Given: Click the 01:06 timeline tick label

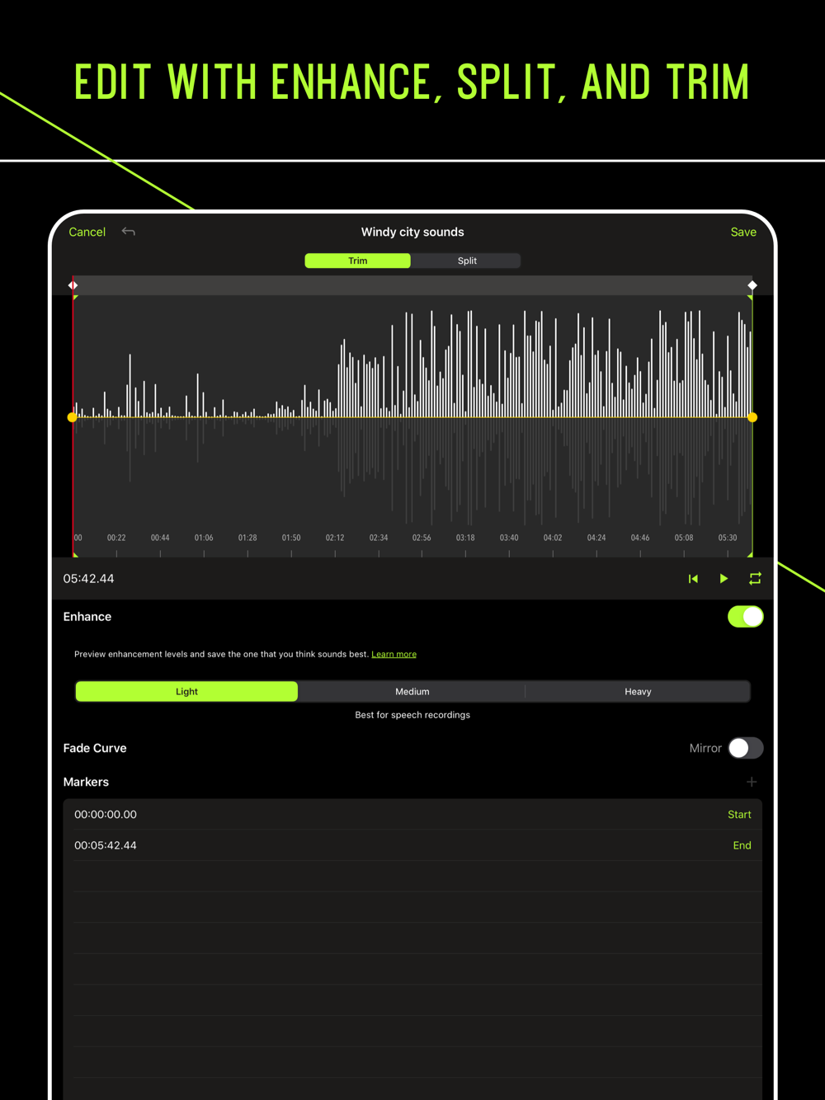Looking at the screenshot, I should [204, 538].
